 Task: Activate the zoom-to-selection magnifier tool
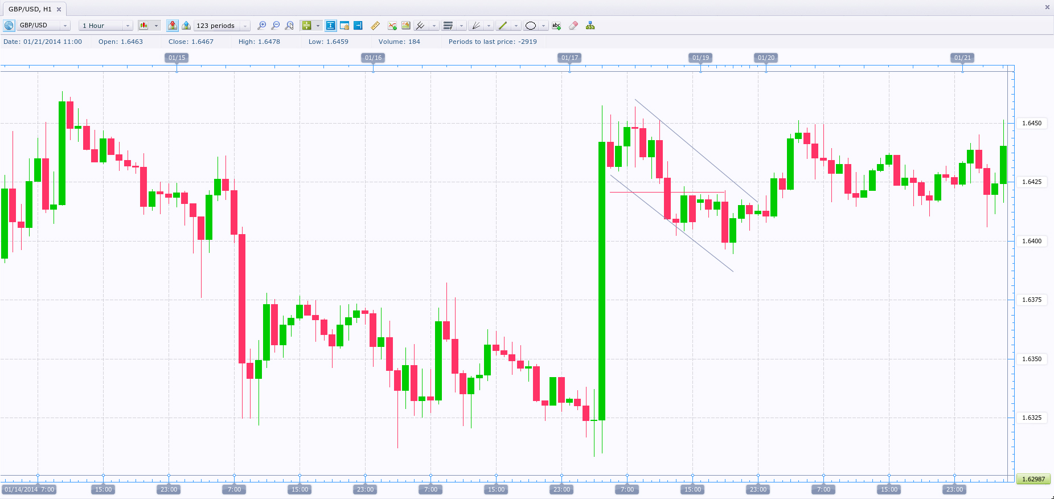coord(289,26)
